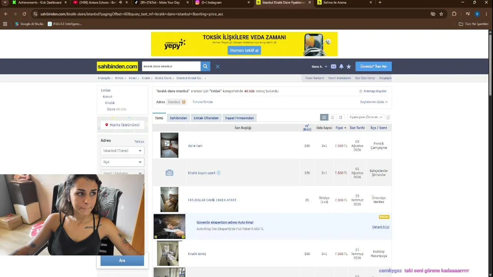Image resolution: width=493 pixels, height=277 pixels.
Task: Click into the site search input field
Action: coord(171,66)
